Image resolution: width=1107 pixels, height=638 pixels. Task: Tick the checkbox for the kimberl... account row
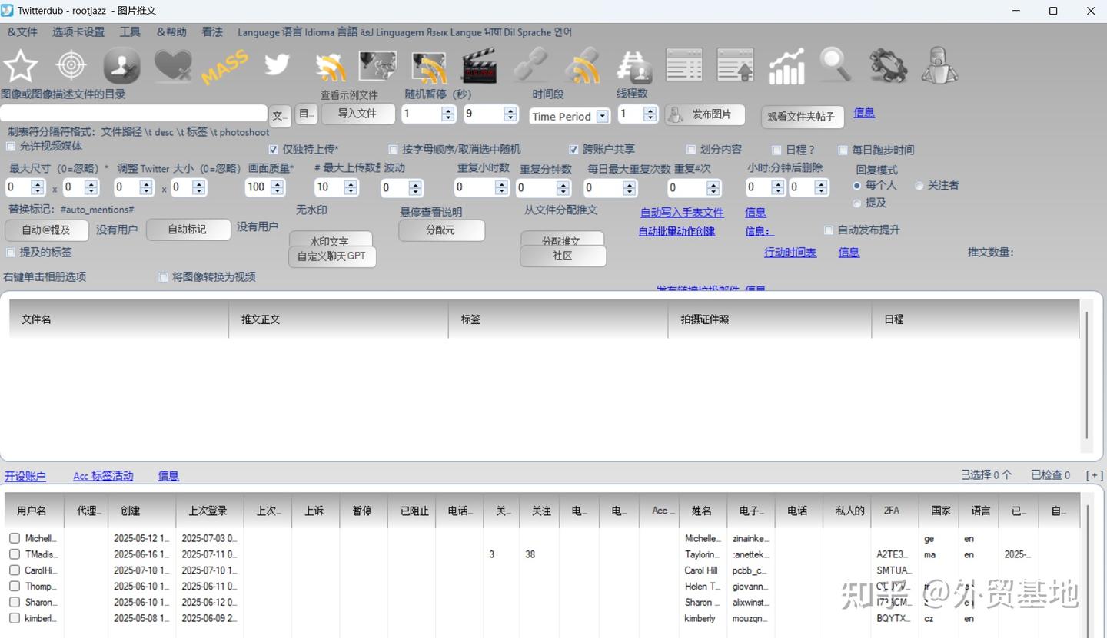(15, 618)
